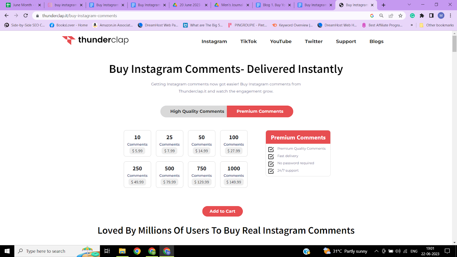The image size is (457, 257).
Task: Click the browser forward arrow
Action: point(16,16)
